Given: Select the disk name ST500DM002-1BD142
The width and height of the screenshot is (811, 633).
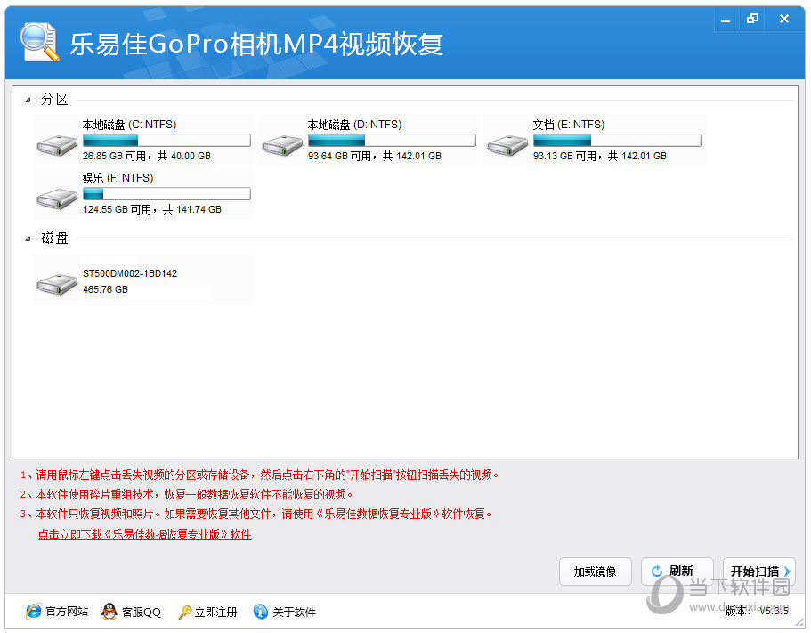Looking at the screenshot, I should [x=130, y=273].
